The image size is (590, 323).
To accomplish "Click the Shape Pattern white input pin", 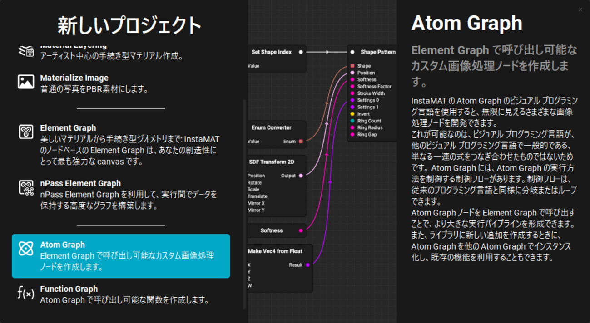I will pyautogui.click(x=352, y=52).
